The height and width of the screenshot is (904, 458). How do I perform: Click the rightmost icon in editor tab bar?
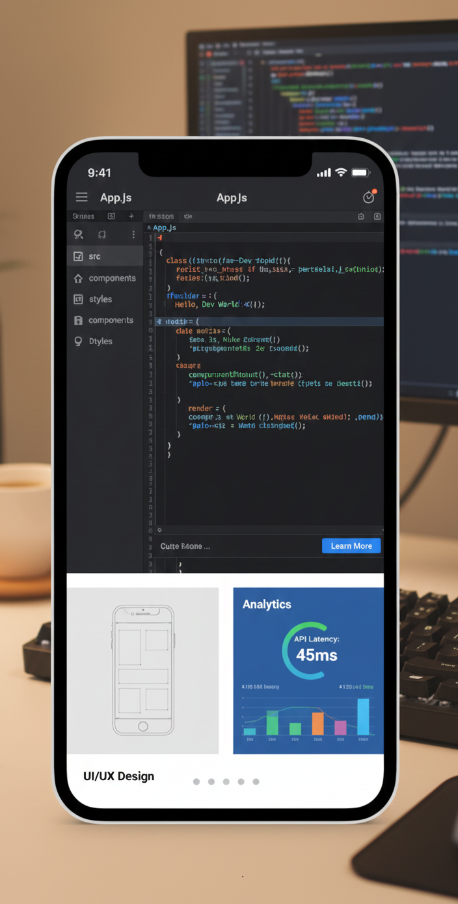click(377, 216)
